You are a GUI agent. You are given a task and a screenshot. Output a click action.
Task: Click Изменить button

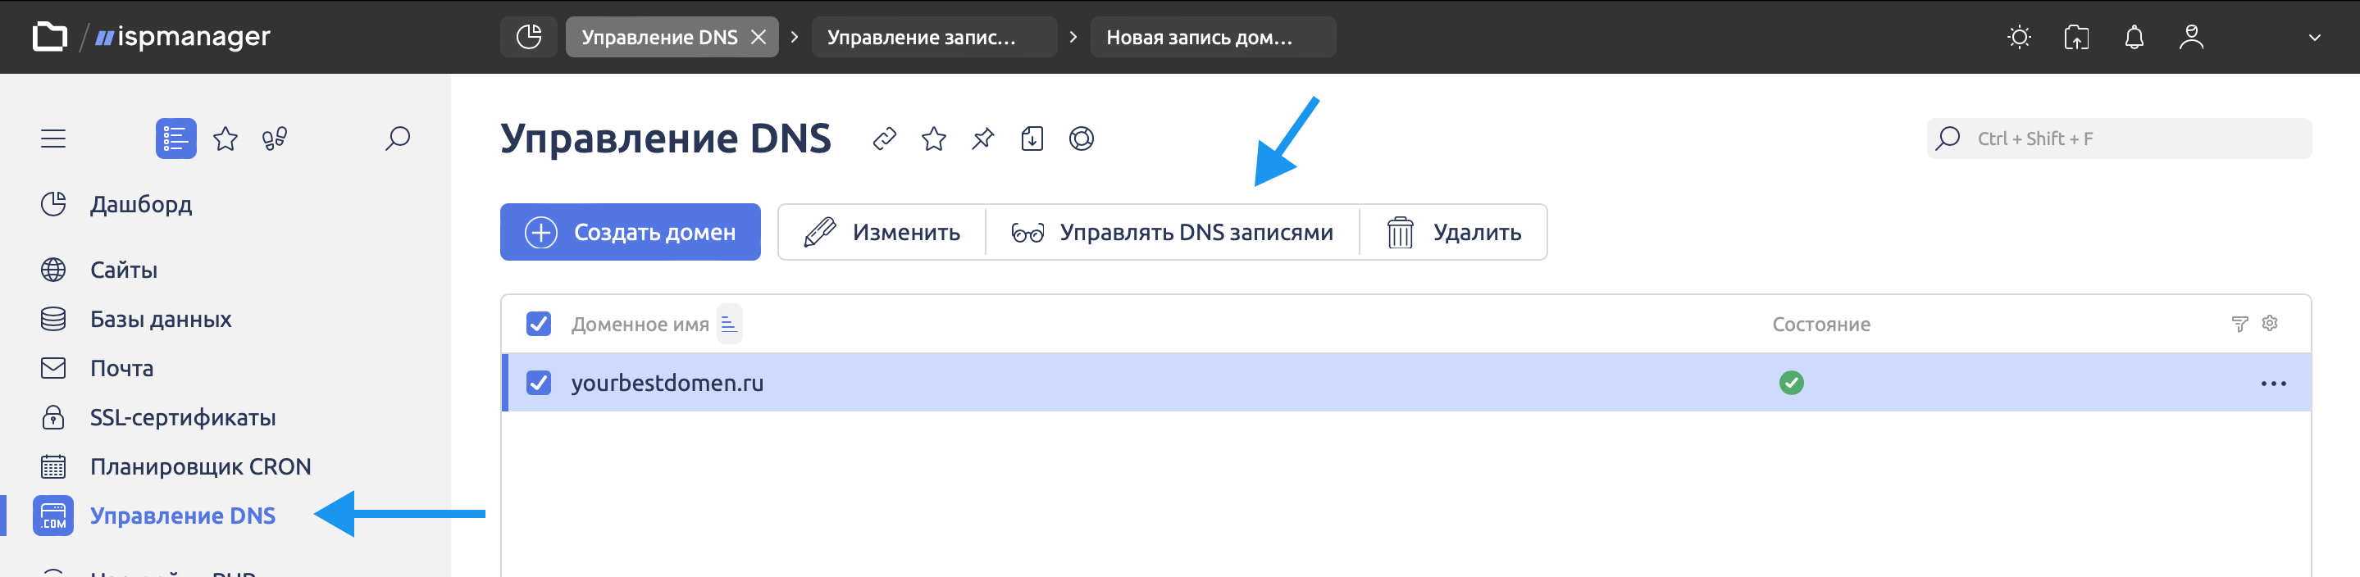coord(882,232)
